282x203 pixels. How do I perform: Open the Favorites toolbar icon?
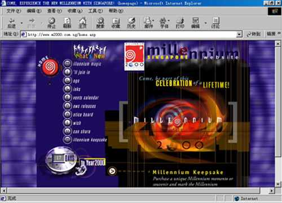point(116,23)
